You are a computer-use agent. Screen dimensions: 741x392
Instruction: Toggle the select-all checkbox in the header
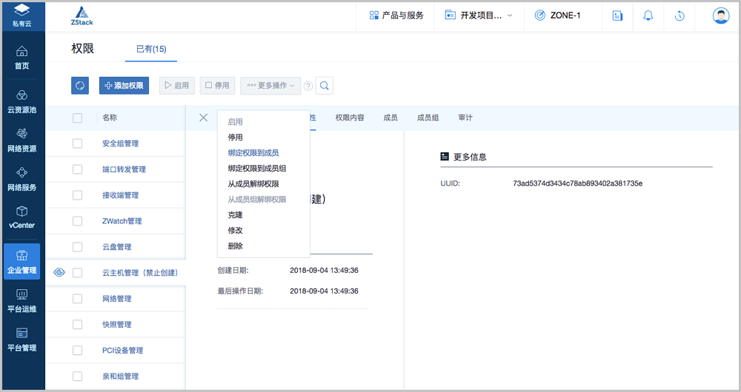[78, 118]
